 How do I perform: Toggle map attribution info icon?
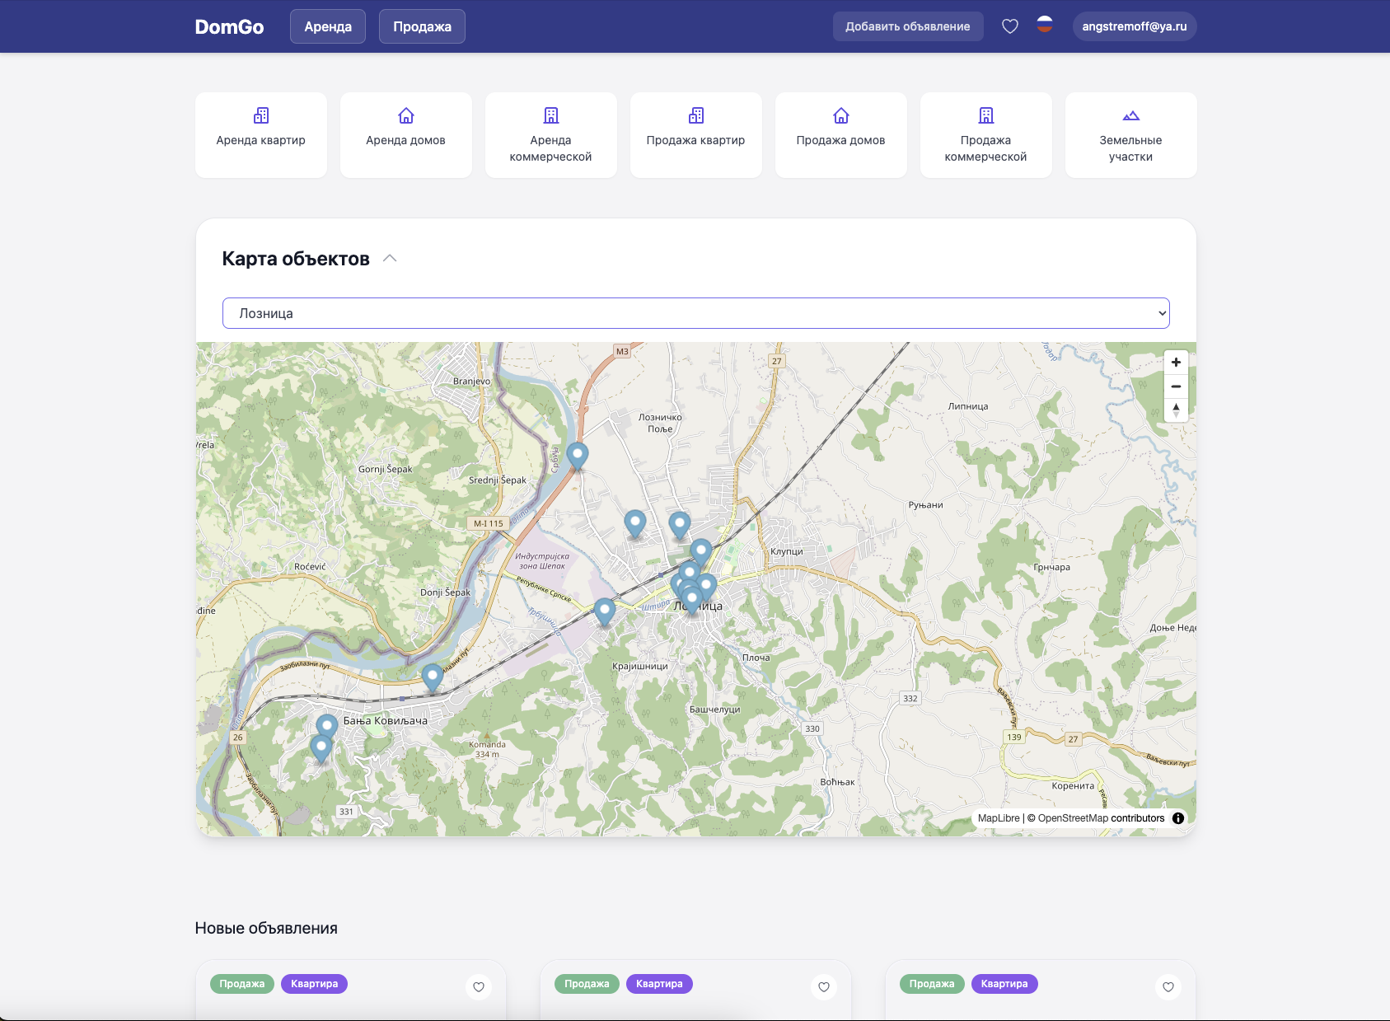(1178, 818)
